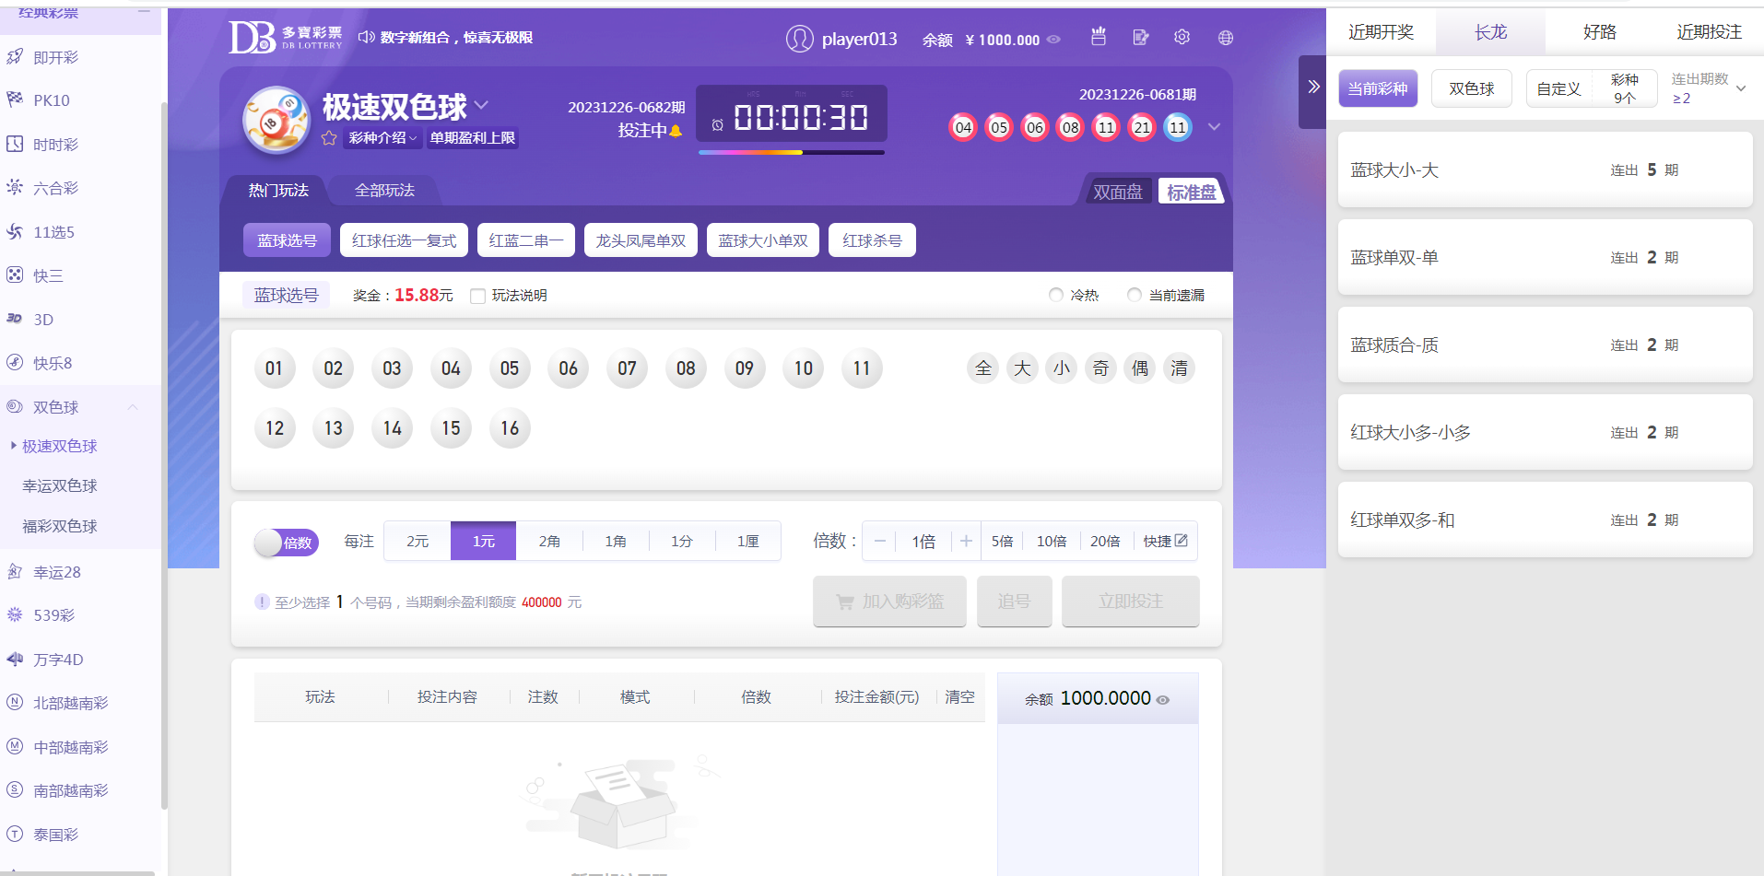Favorite the game with star icon

pyautogui.click(x=329, y=138)
